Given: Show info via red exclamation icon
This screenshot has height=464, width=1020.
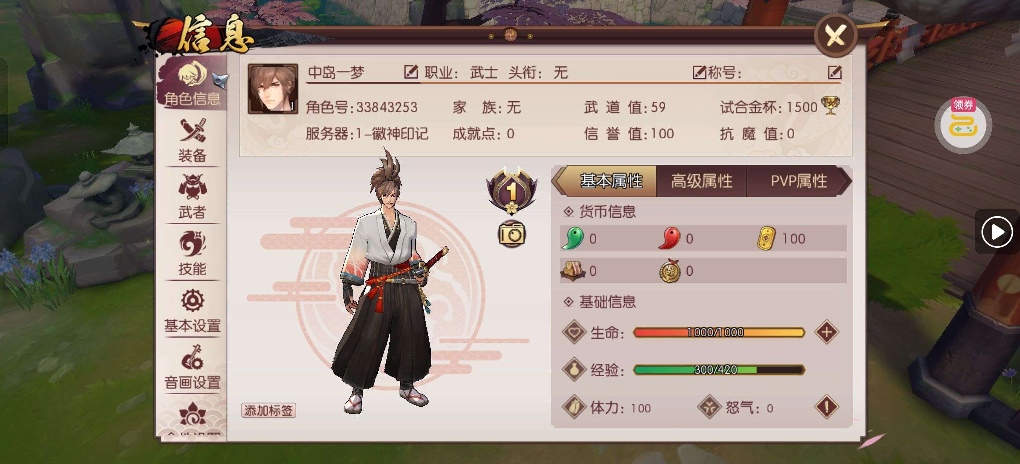Looking at the screenshot, I should 826,406.
